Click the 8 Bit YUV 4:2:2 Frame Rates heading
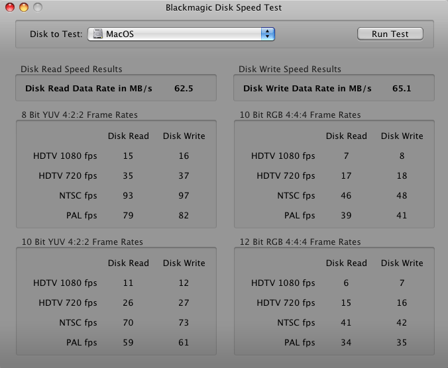This screenshot has height=368, width=448. 80,115
